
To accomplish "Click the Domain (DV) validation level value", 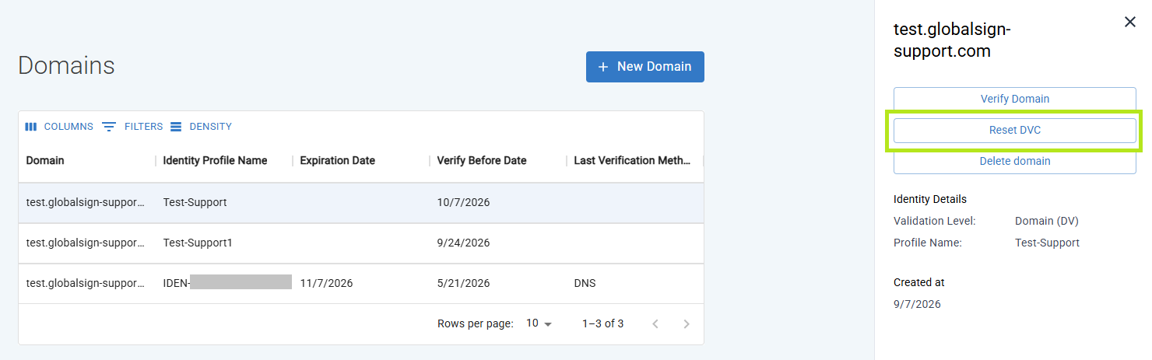I will (x=1047, y=222).
